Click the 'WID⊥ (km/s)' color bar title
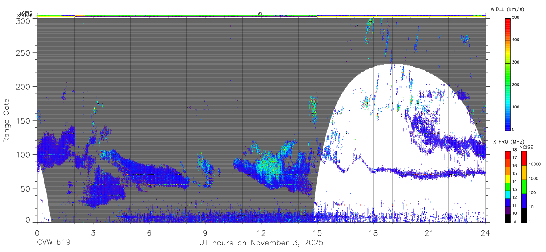546x252 pixels. [508, 9]
